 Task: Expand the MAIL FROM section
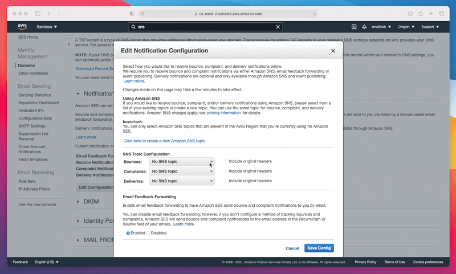point(78,240)
